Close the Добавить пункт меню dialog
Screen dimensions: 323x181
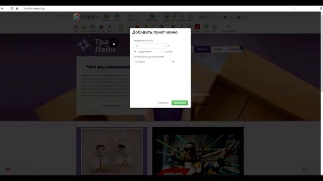click(187, 32)
